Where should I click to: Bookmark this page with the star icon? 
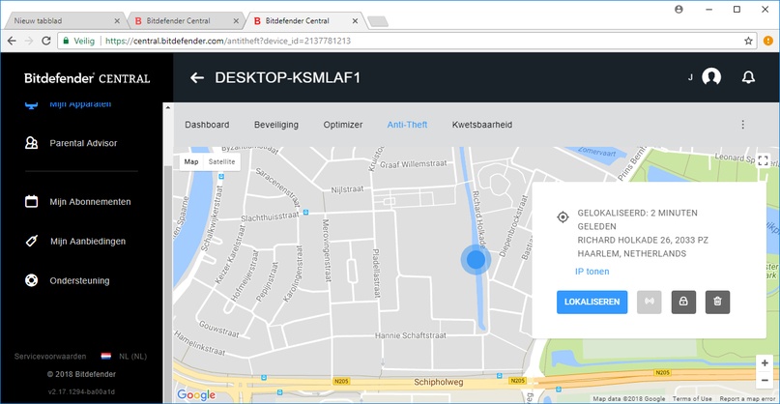[748, 41]
